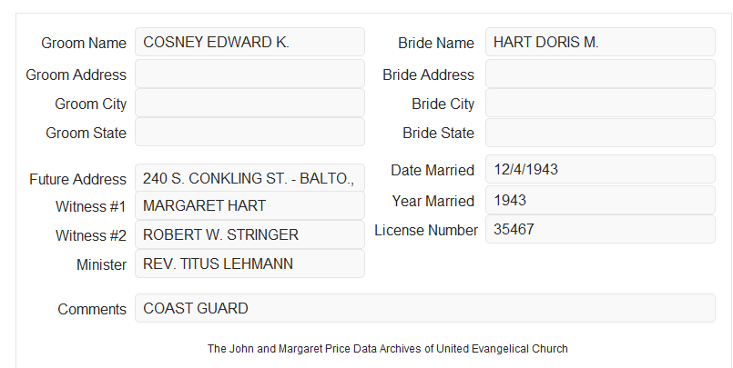The height and width of the screenshot is (368, 733).
Task: Click the Groom Name label
Action: 84,43
